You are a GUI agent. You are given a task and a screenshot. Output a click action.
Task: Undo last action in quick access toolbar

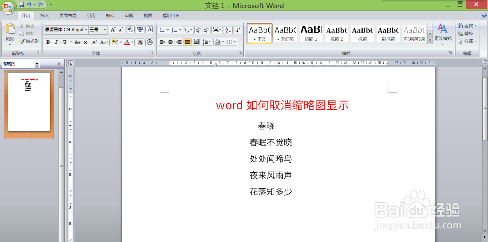[x=29, y=5]
